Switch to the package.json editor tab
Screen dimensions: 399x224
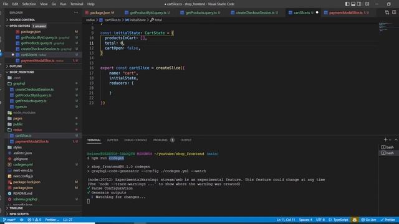[100, 12]
